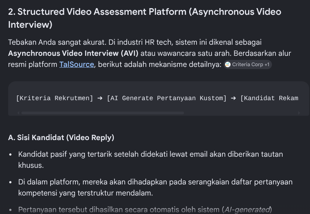310x214 pixels.
Task: Click the code text "[Kriteria Rekrutmen]"
Action: click(54, 98)
